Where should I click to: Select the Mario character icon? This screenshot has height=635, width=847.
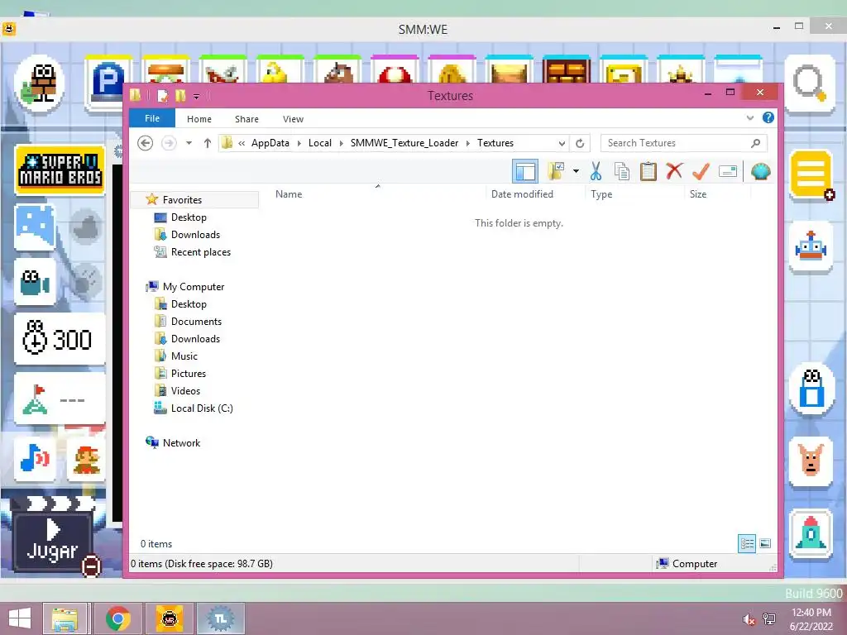[x=86, y=458]
